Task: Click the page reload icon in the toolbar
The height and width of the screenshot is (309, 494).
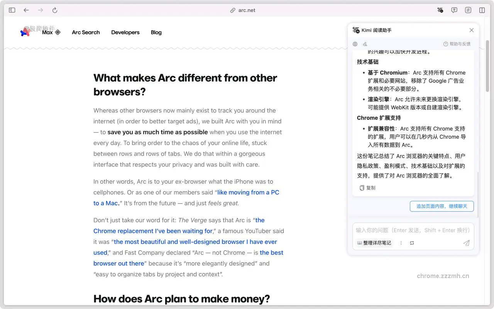Action: point(54,10)
